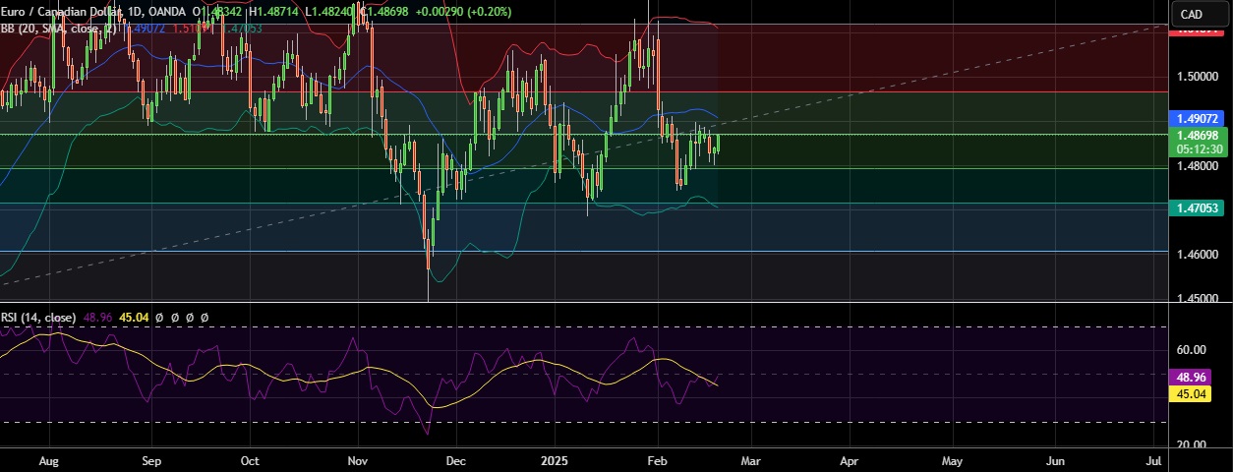Click 2025 on the time axis
The height and width of the screenshot is (472, 1233).
click(555, 459)
